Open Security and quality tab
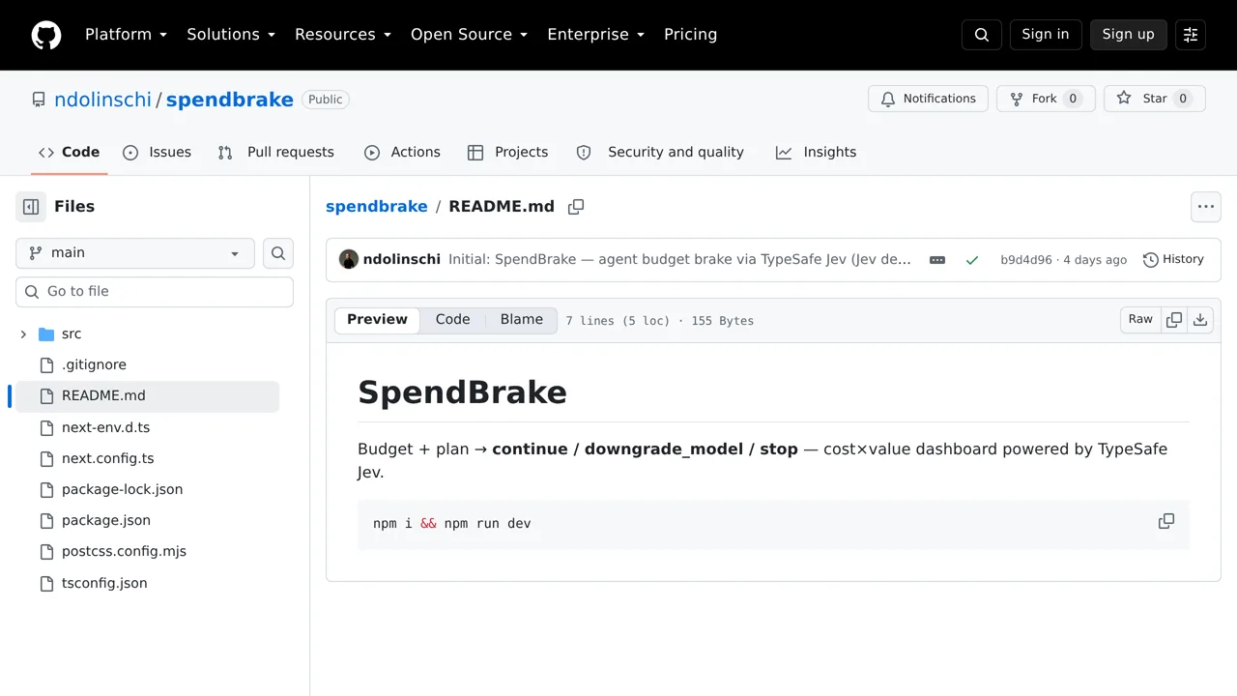Viewport: 1237px width, 696px height. coord(661,153)
